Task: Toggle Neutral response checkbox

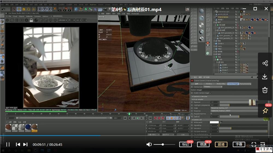Action: (211, 114)
